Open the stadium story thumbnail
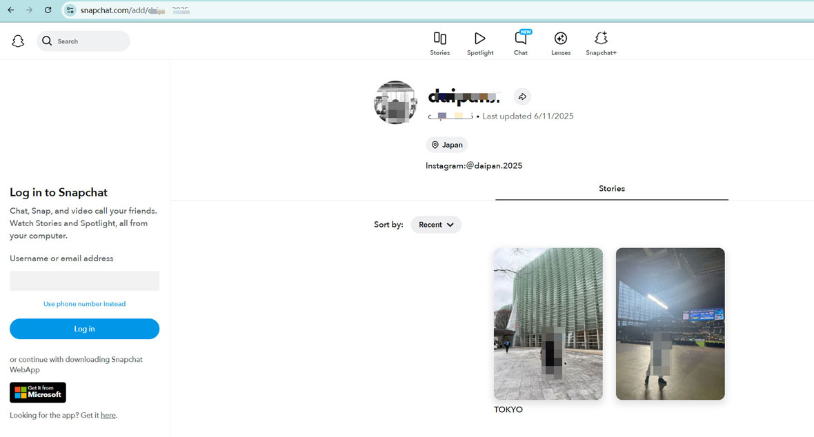This screenshot has width=814, height=437. 671,323
